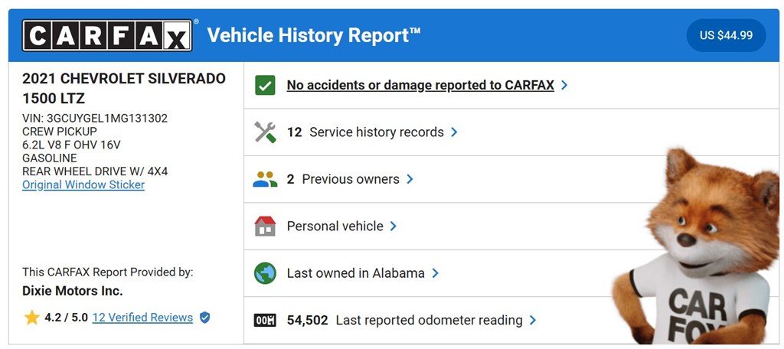
Task: Click the previous owners people icon
Action: coord(265,179)
